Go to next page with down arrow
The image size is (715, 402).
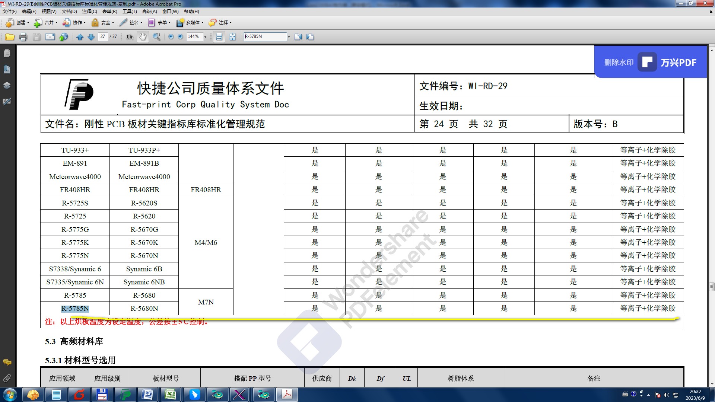(x=91, y=37)
